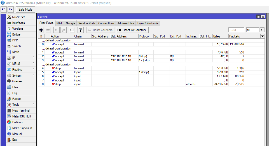Click the disable rule X icon
This screenshot has width=269, height=146.
[63, 30]
